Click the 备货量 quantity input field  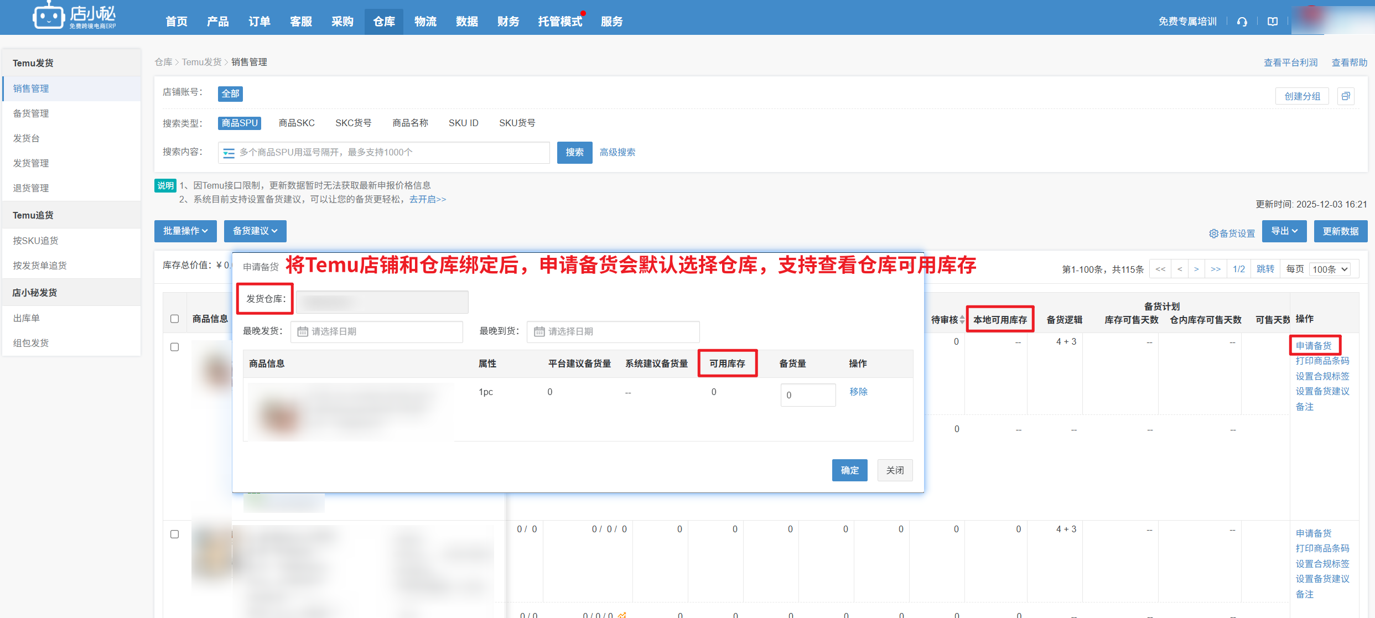click(x=808, y=395)
